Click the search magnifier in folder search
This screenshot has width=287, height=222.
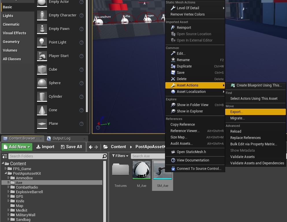click(104, 156)
